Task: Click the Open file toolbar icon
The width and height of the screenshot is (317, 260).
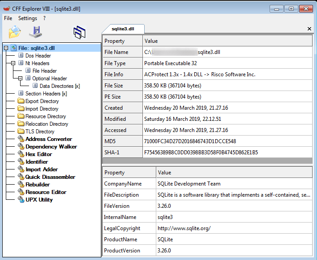Action: pyautogui.click(x=15, y=32)
